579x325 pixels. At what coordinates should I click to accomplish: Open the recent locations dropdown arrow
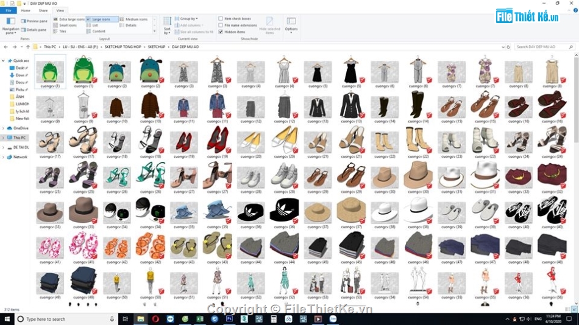(21, 47)
